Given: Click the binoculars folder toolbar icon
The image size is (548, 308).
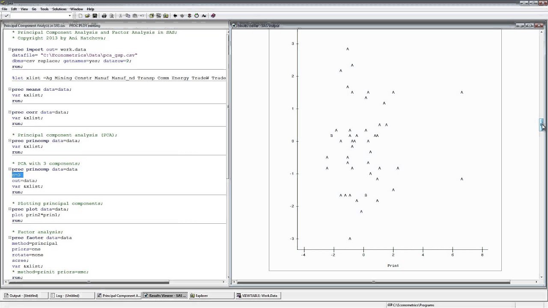Looking at the screenshot, I should pyautogui.click(x=166, y=16).
